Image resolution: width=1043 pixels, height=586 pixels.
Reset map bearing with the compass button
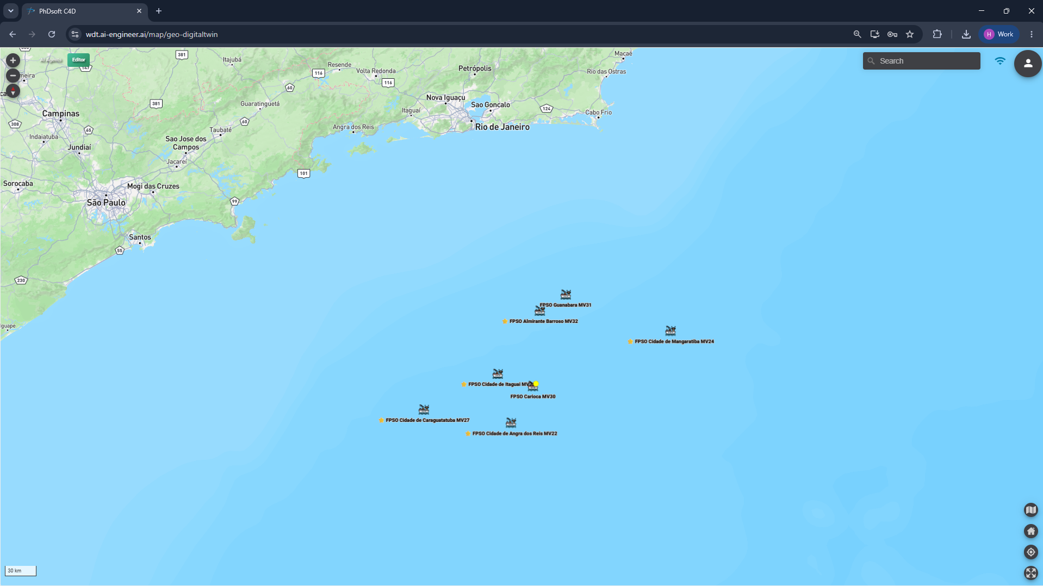coord(13,91)
